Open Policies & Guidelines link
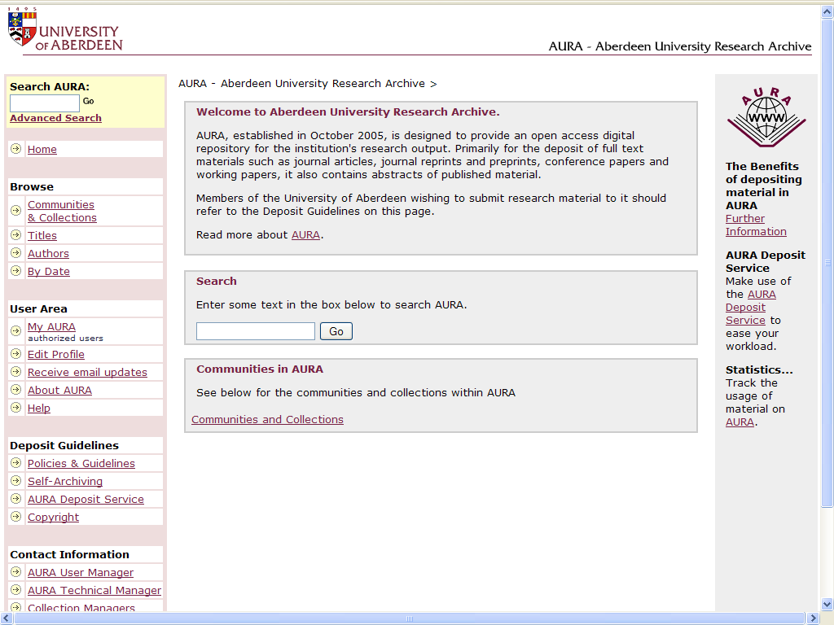Viewport: 834px width, 625px height. pos(81,463)
